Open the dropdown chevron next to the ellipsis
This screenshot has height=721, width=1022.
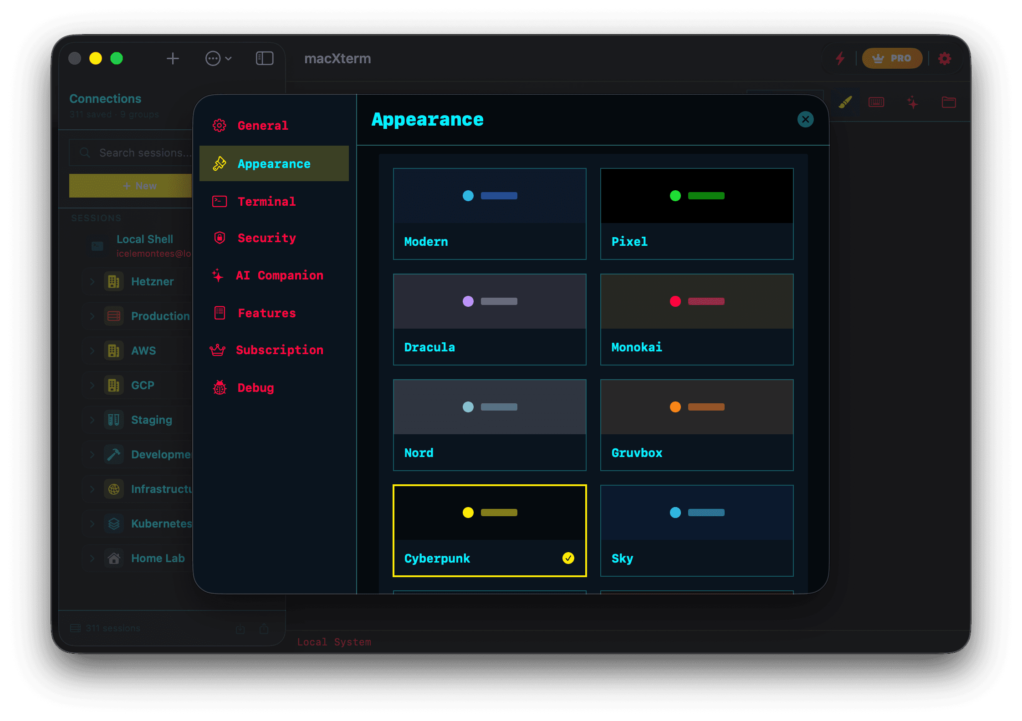(229, 58)
